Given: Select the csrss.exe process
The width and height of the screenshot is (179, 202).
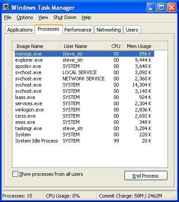Looking at the screenshot, I should 84,116.
